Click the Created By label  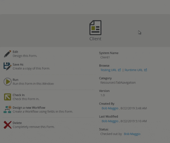(107, 104)
